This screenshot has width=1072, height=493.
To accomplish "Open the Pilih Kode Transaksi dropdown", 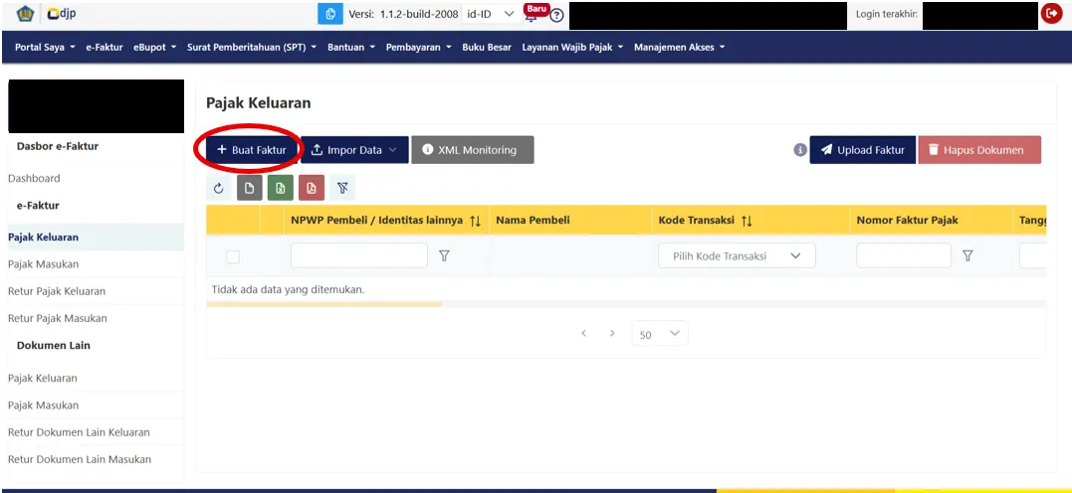I will (x=737, y=256).
